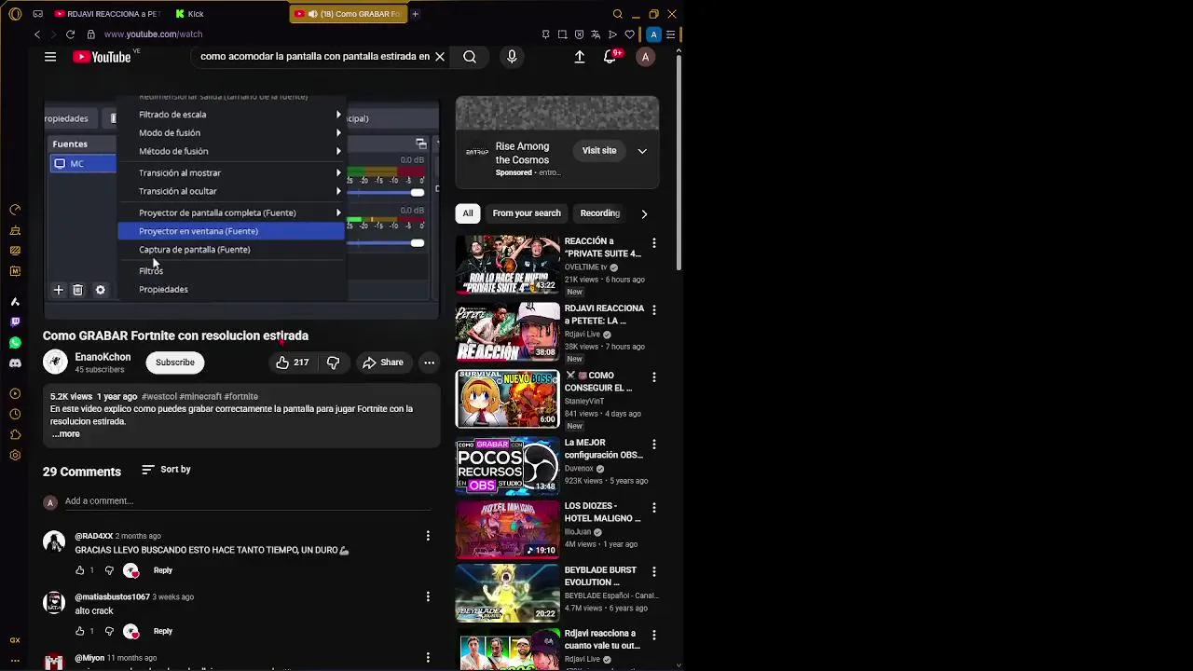Reply to @matiasbustos1067 comment
The image size is (1193, 671).
(x=163, y=631)
